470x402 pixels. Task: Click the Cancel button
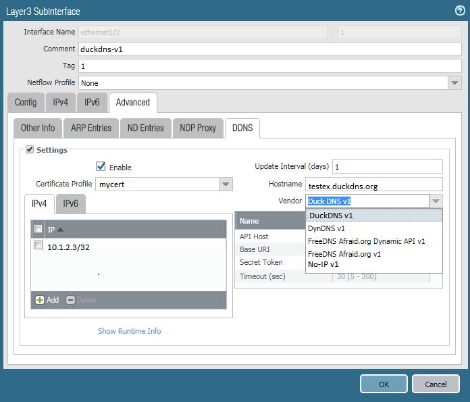tap(436, 384)
